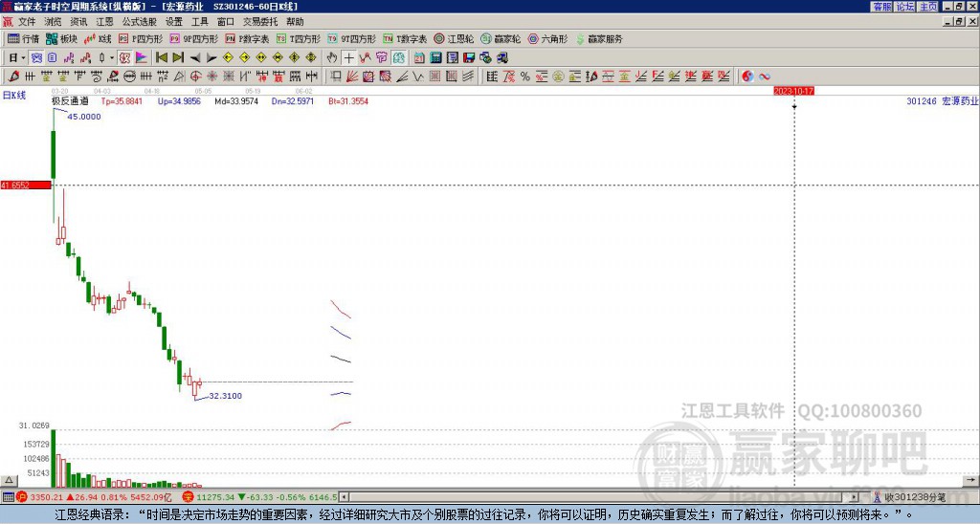Screen dimensions: 980x524
Task: Open the 板块 sector view
Action: click(x=61, y=38)
